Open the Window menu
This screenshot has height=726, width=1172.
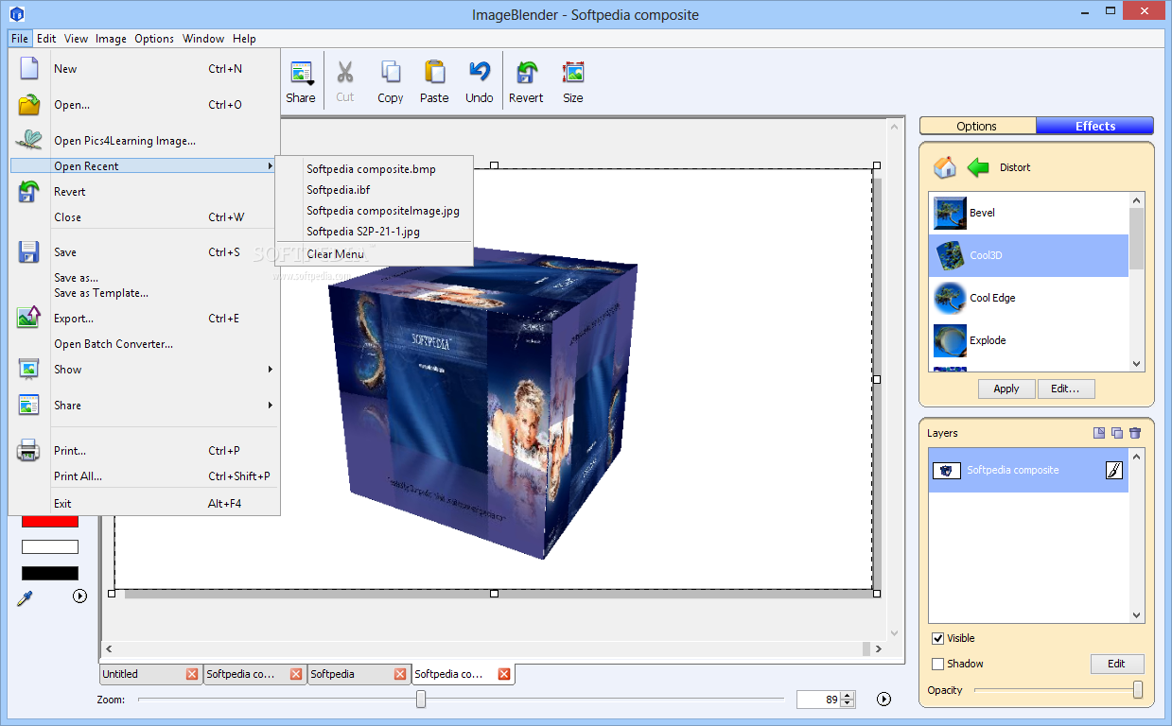click(203, 39)
